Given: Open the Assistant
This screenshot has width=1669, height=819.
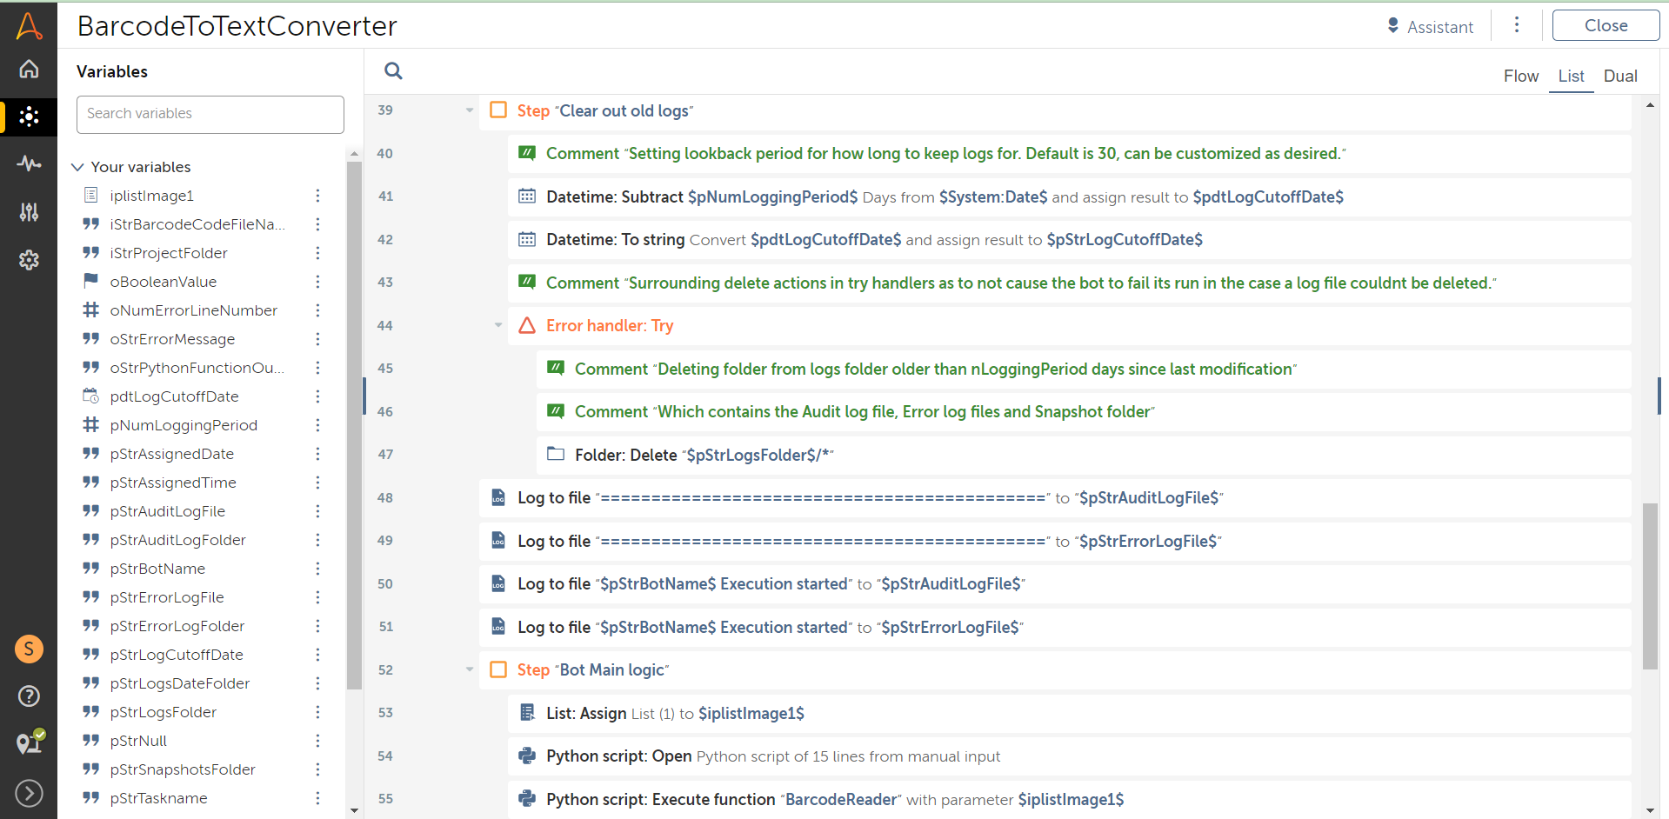Looking at the screenshot, I should tap(1430, 27).
